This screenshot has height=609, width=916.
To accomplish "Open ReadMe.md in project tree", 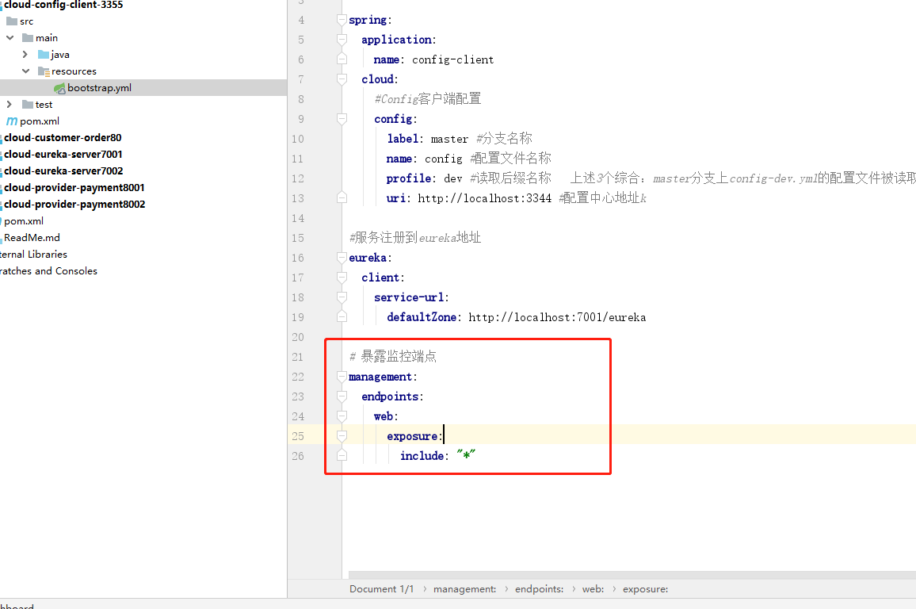I will (x=32, y=238).
